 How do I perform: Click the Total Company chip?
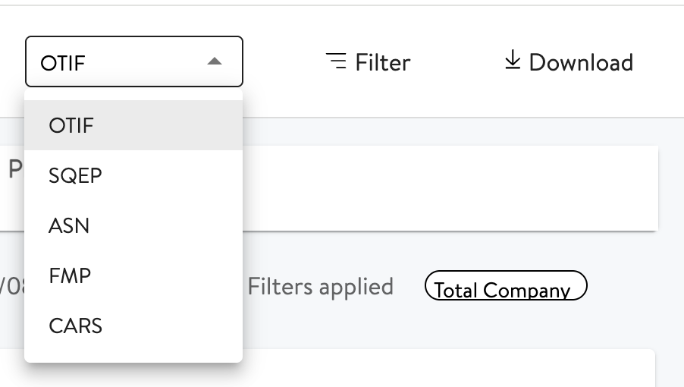coord(506,289)
